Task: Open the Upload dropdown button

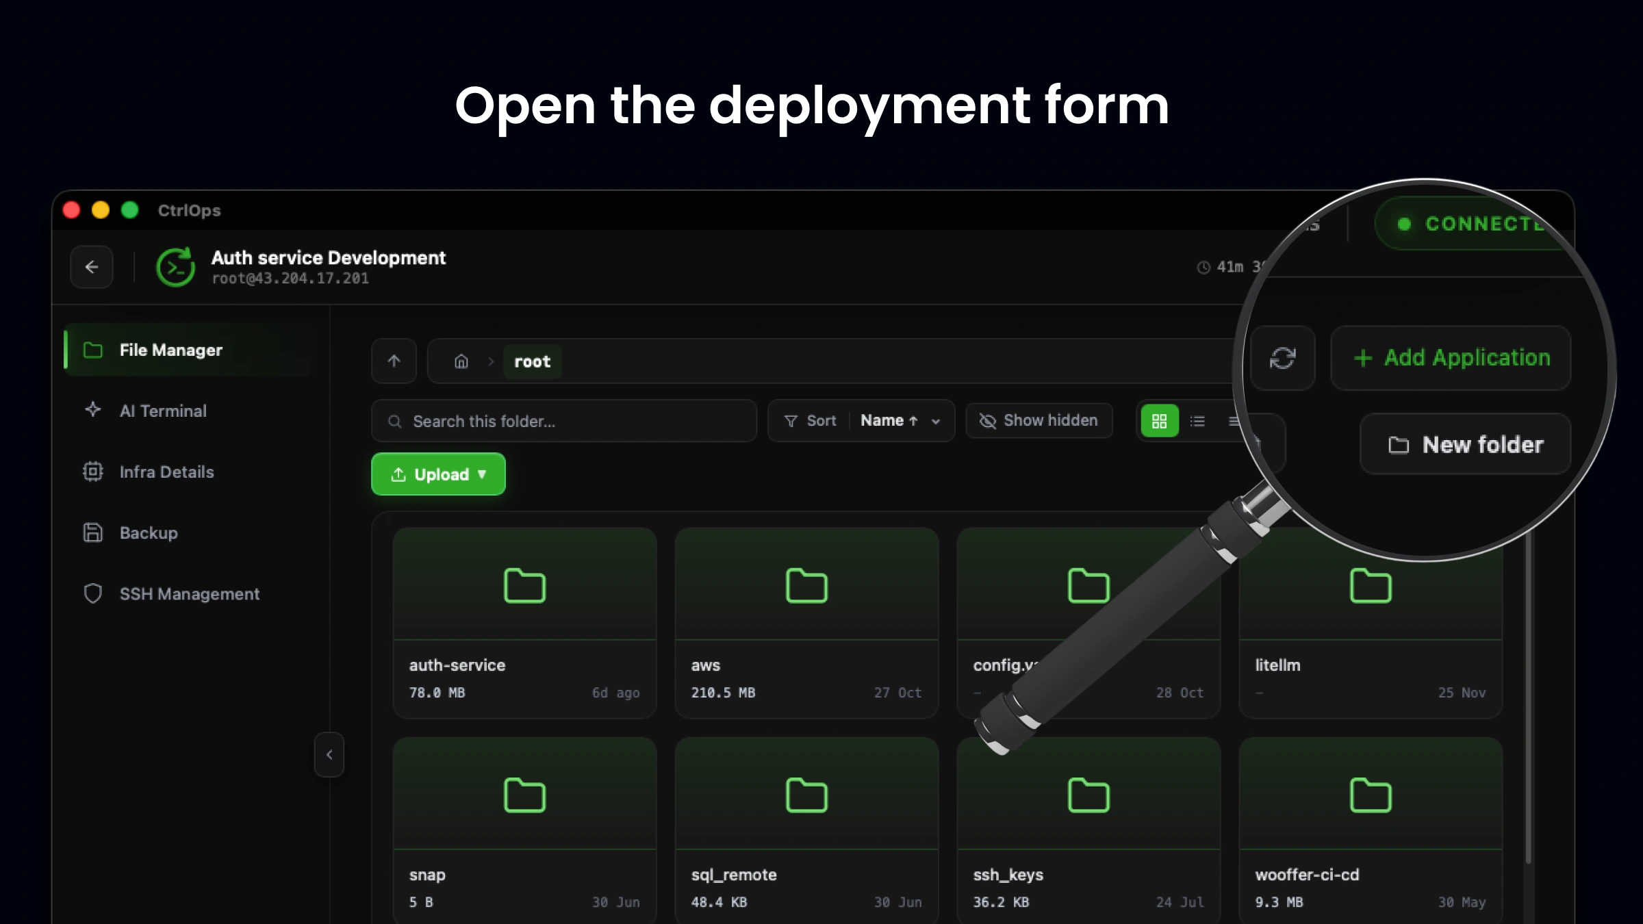Action: (x=438, y=474)
